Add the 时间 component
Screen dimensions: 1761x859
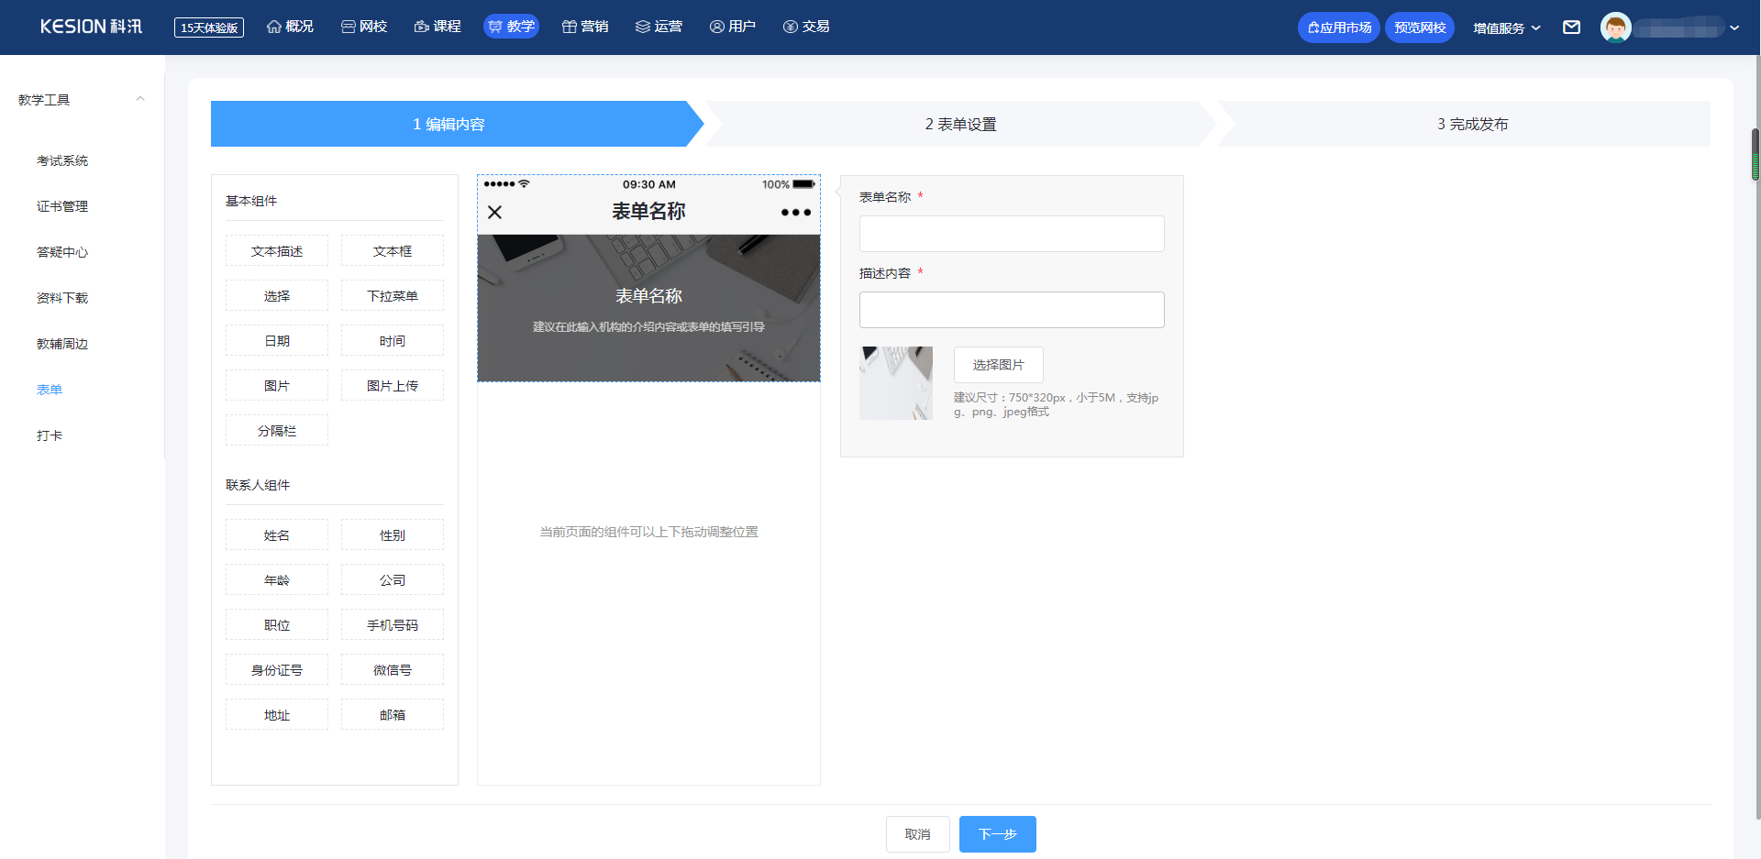click(393, 341)
